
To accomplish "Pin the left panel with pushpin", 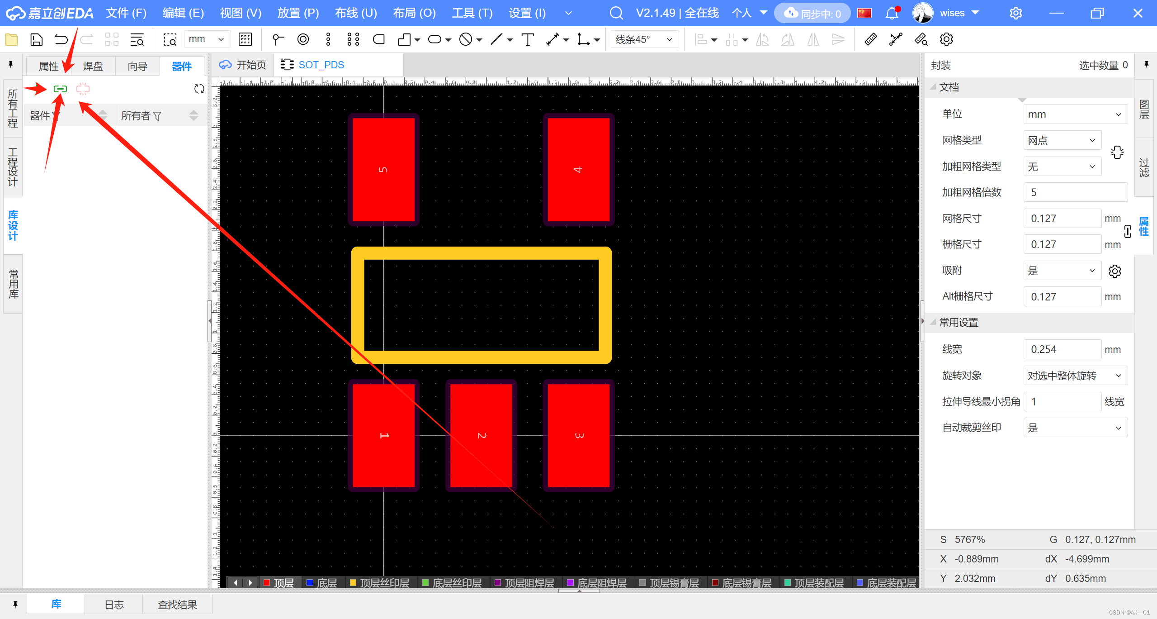I will point(11,64).
